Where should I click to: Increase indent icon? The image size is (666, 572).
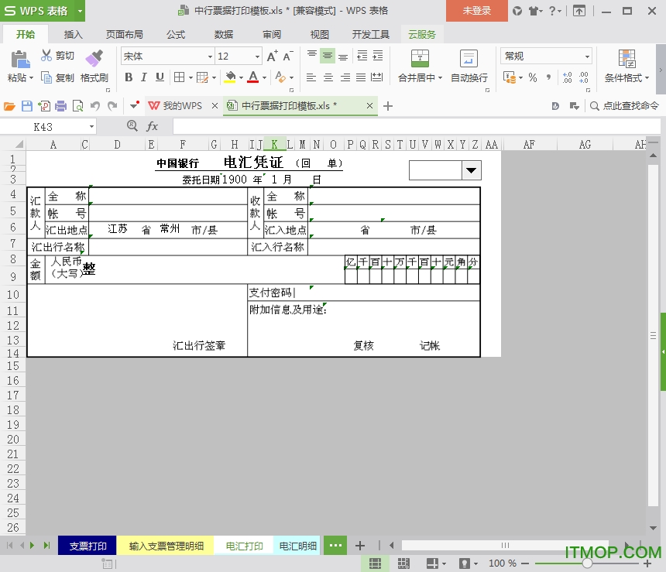[378, 55]
